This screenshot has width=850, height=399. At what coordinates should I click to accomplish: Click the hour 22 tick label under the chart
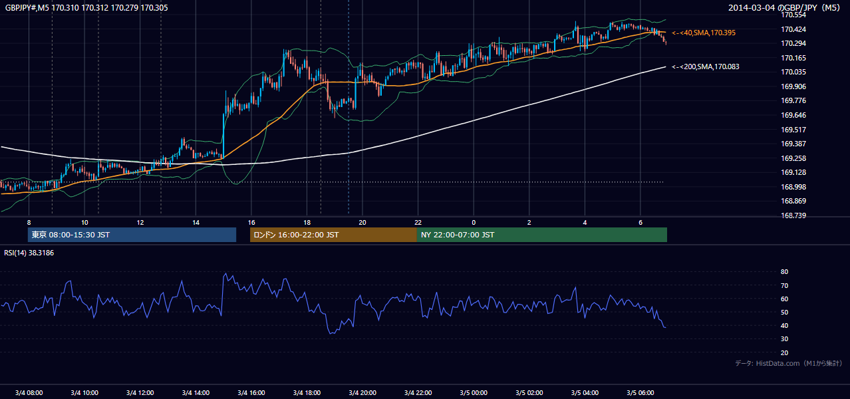(418, 222)
